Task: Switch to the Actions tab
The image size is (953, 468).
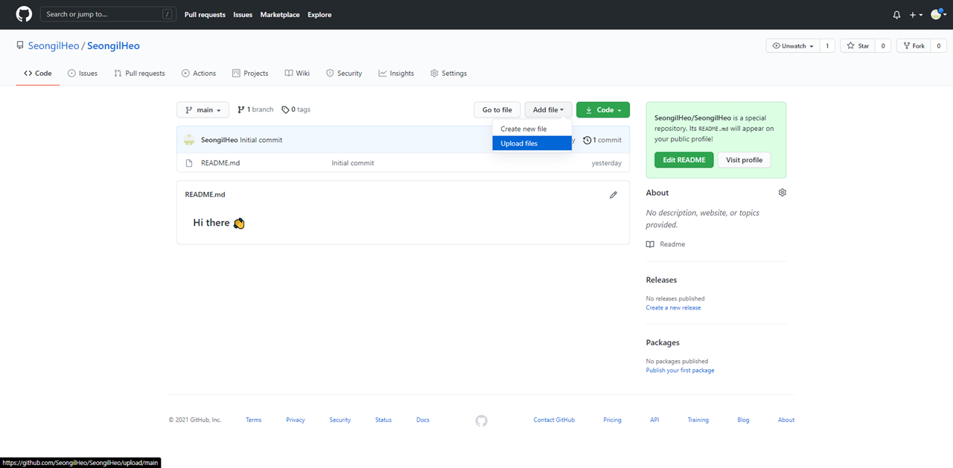Action: click(x=199, y=74)
